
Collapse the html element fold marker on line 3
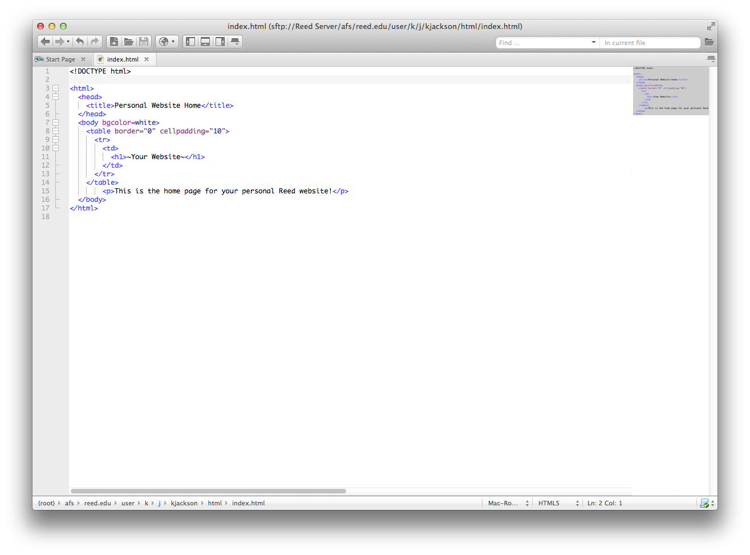[55, 88]
